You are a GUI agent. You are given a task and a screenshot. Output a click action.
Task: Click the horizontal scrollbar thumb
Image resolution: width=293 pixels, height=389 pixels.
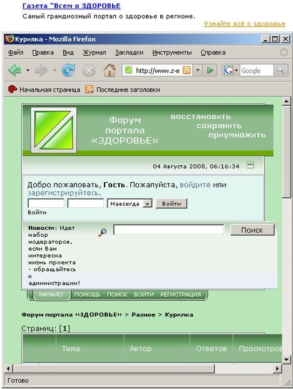pos(114,368)
